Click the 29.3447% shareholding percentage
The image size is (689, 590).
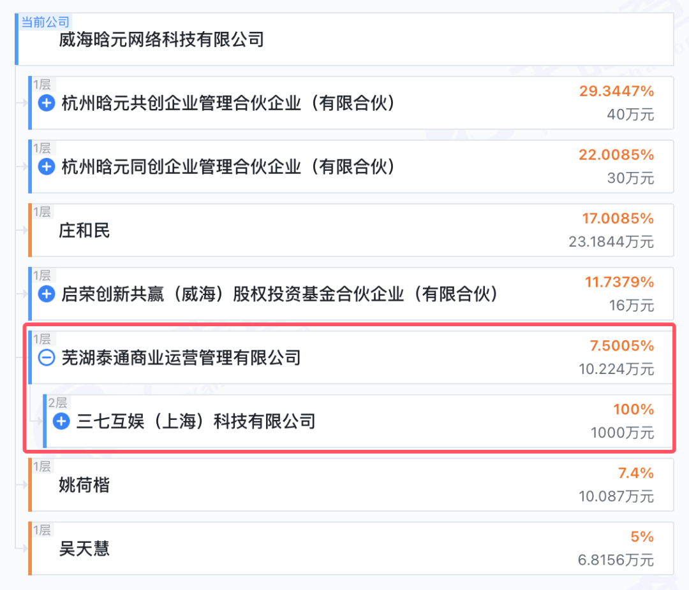616,91
